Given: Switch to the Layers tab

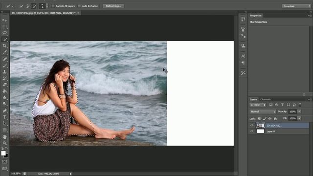Looking at the screenshot, I should [x=253, y=99].
